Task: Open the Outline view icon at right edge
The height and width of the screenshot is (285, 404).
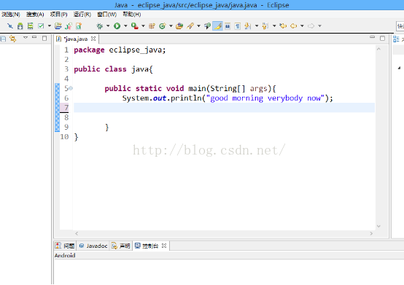Action: click(396, 39)
